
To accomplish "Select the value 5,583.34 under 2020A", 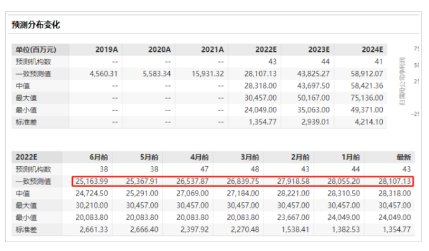I will click(x=157, y=74).
